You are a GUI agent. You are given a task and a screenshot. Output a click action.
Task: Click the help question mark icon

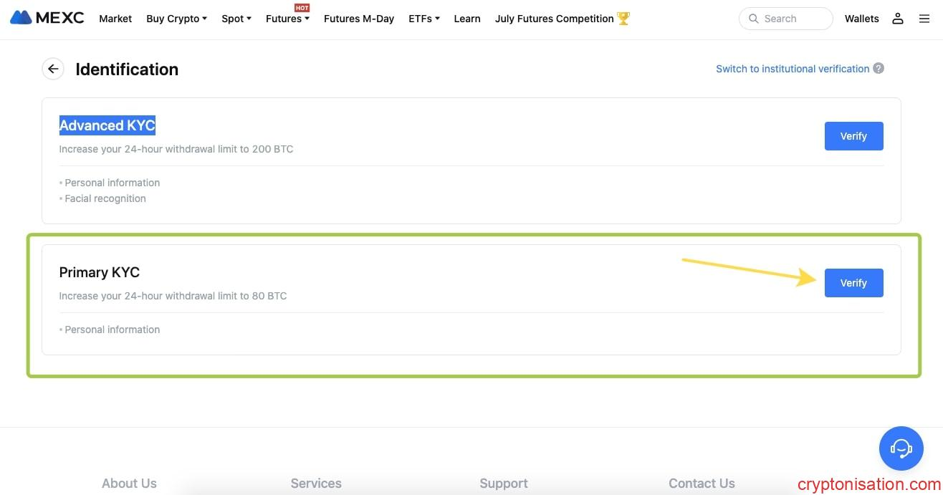click(879, 69)
